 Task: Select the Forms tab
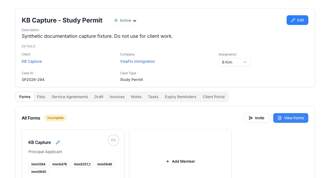pos(25,97)
